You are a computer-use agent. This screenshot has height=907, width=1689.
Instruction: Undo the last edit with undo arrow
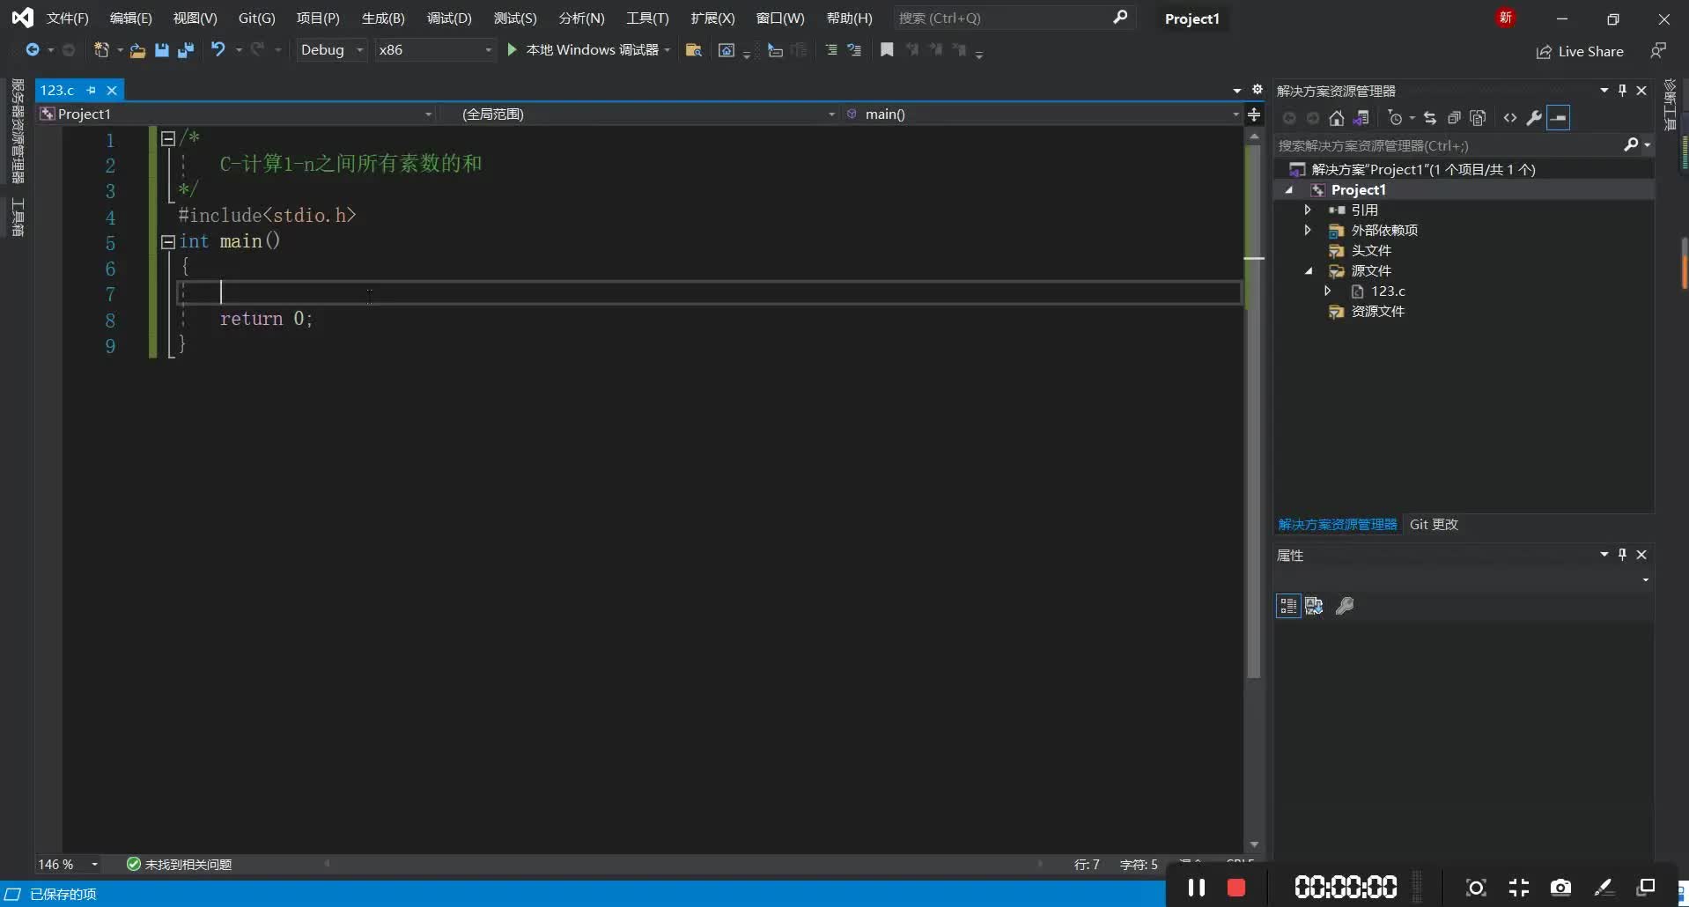pyautogui.click(x=218, y=50)
